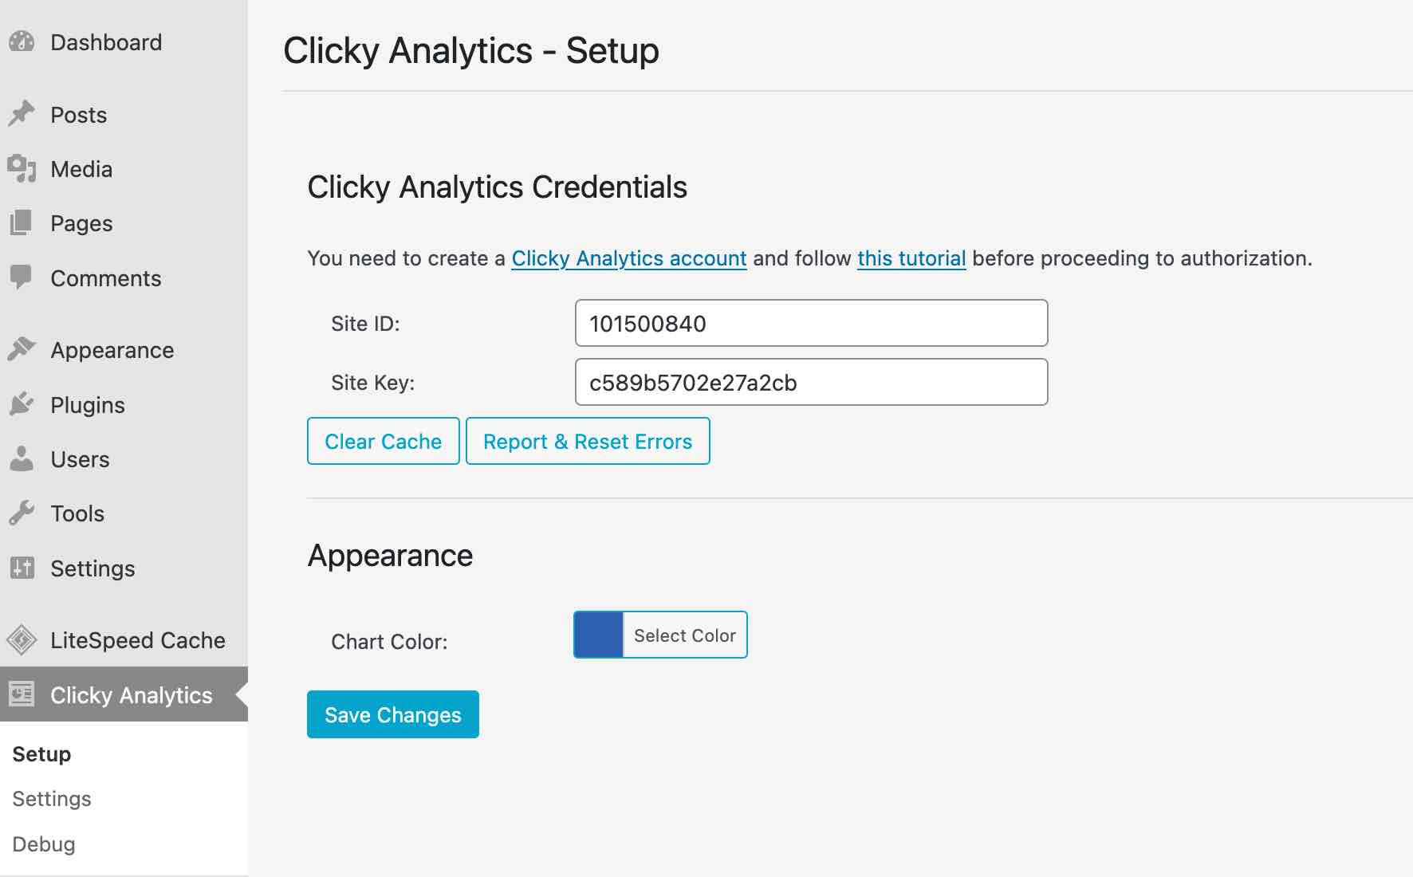This screenshot has width=1413, height=877.
Task: Click the Media camera icon
Action: coord(22,168)
